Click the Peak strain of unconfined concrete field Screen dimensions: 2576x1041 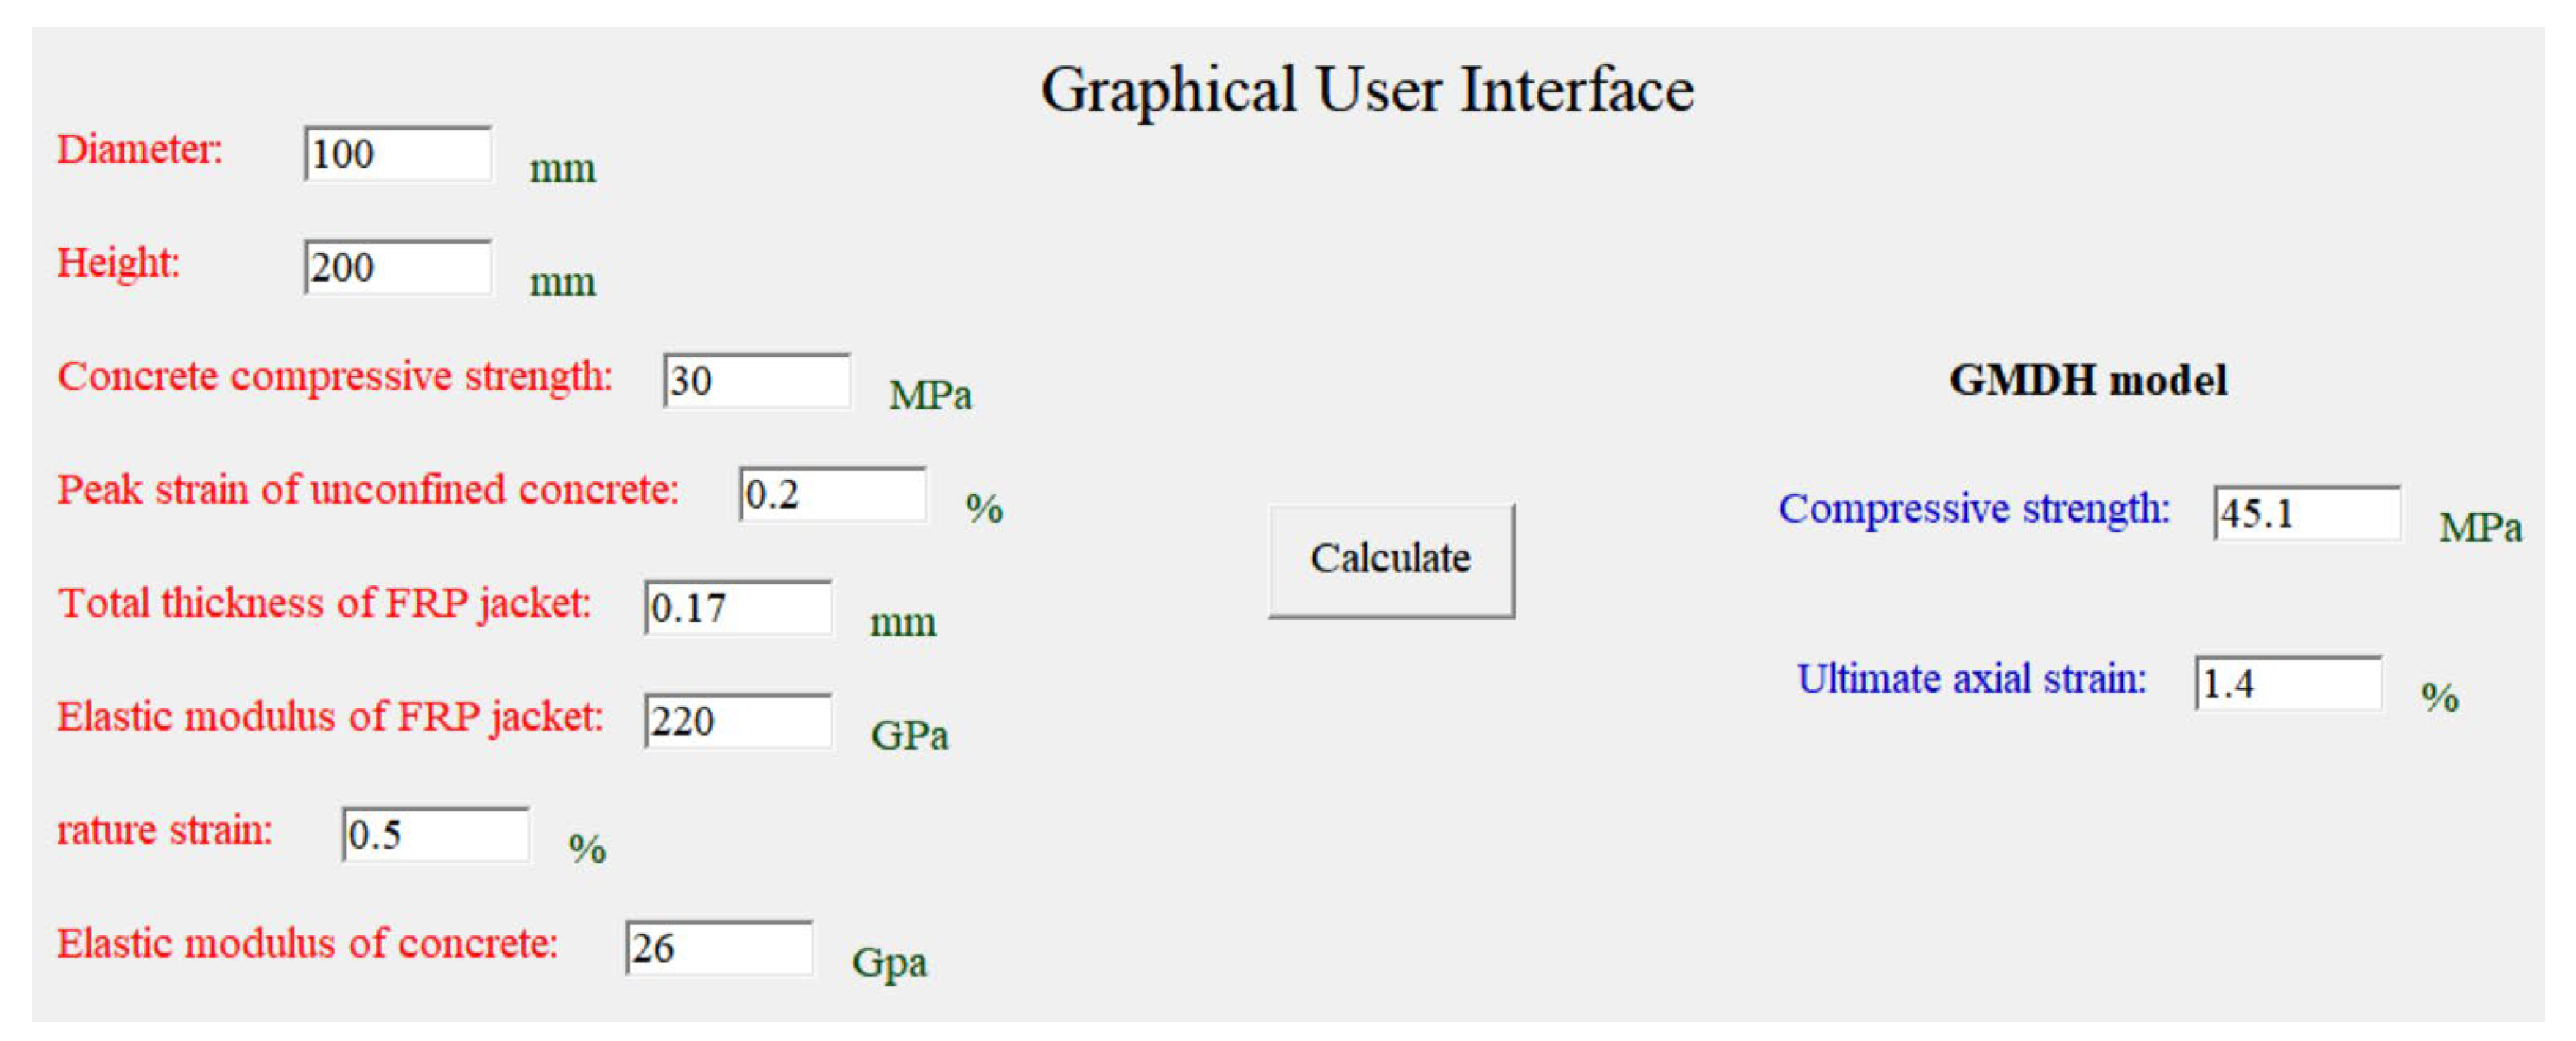pyautogui.click(x=832, y=494)
